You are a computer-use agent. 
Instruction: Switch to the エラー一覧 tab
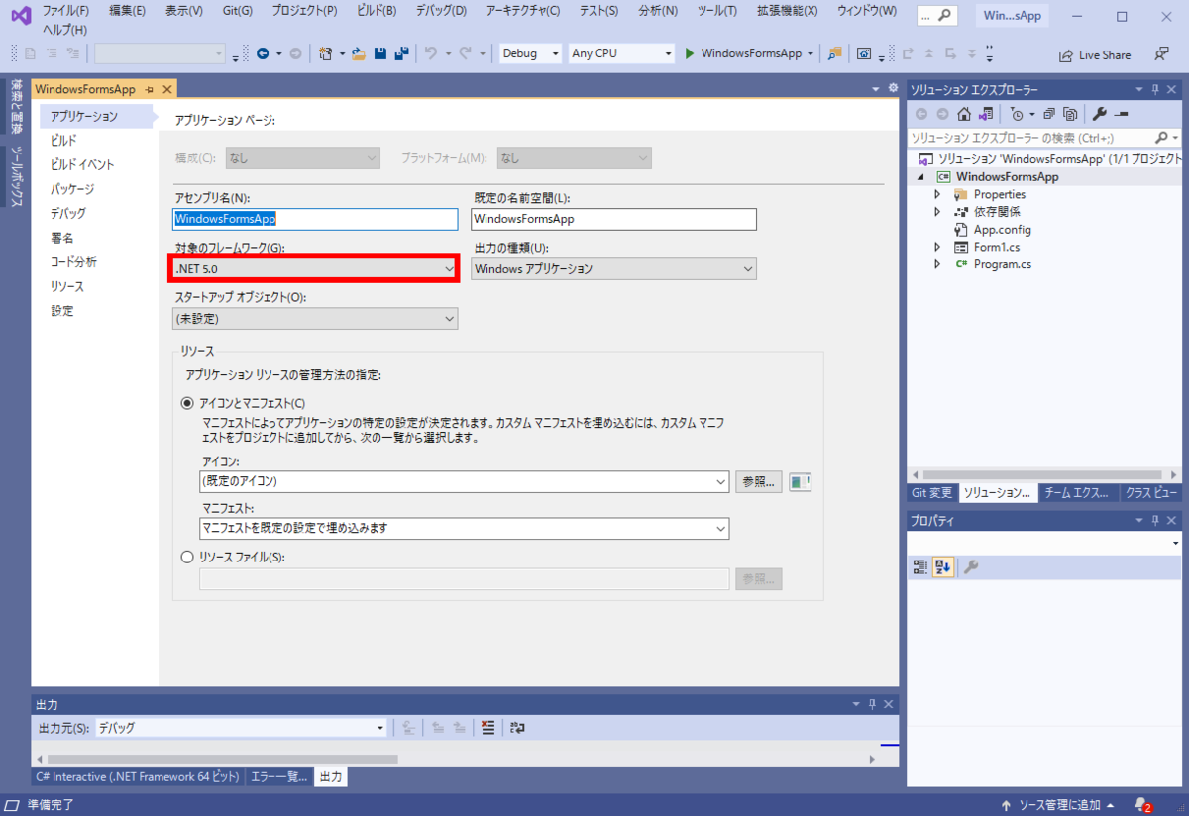click(x=278, y=777)
